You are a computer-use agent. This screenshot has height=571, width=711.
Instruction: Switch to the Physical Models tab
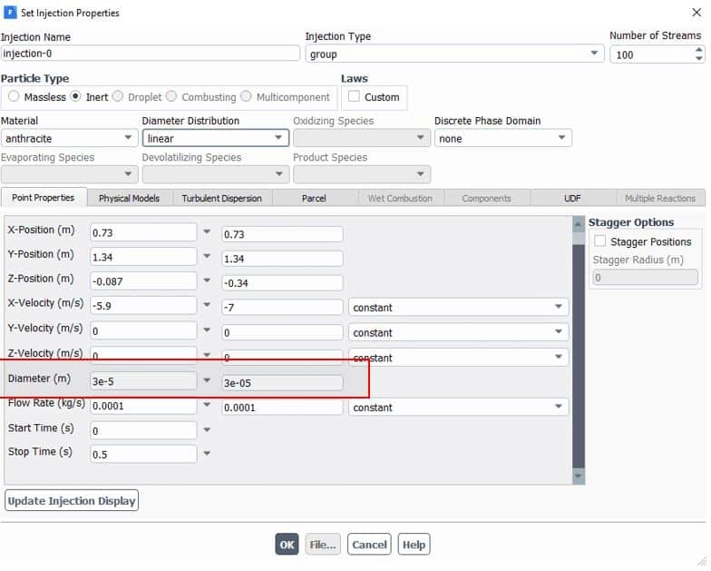tap(129, 198)
